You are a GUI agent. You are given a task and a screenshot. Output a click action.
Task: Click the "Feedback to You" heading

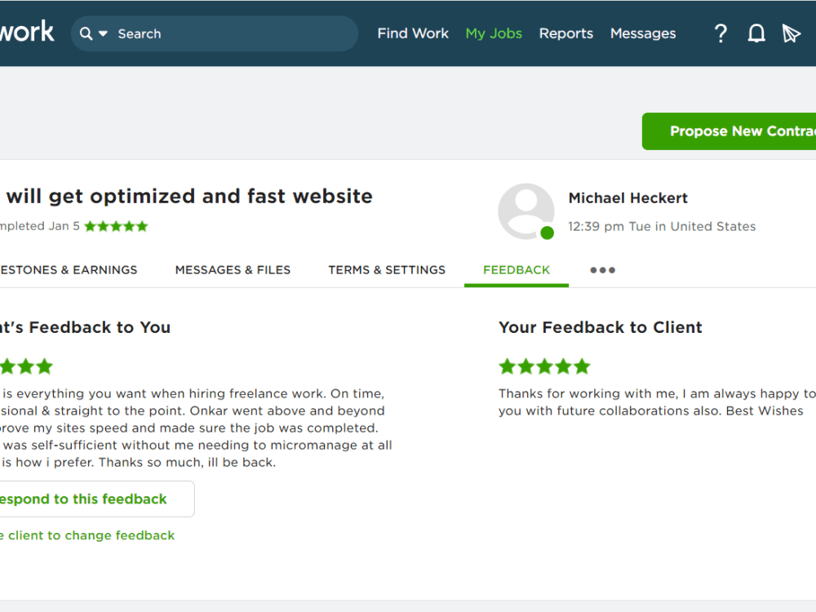click(100, 327)
